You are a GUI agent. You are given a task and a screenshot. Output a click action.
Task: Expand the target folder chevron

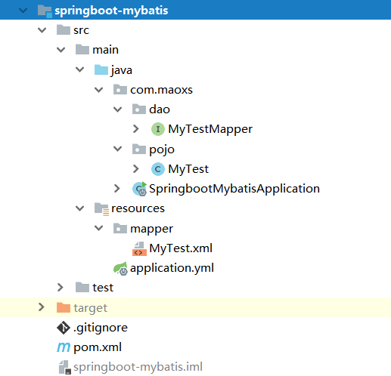point(42,307)
